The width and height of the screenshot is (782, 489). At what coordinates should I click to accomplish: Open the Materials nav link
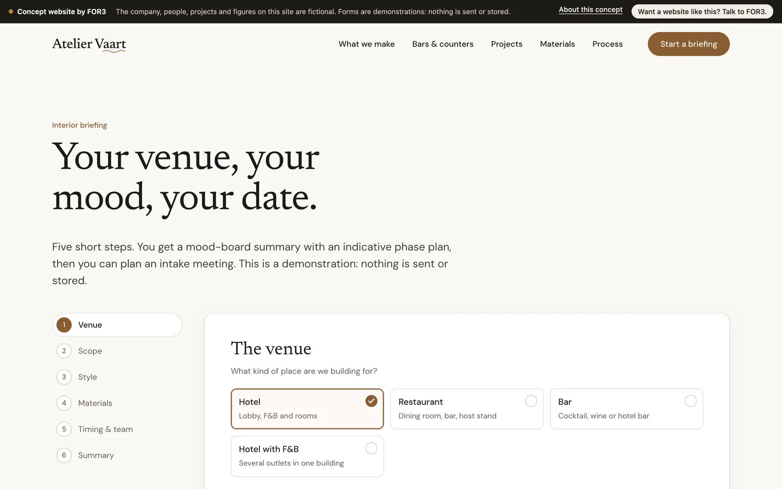coord(557,44)
